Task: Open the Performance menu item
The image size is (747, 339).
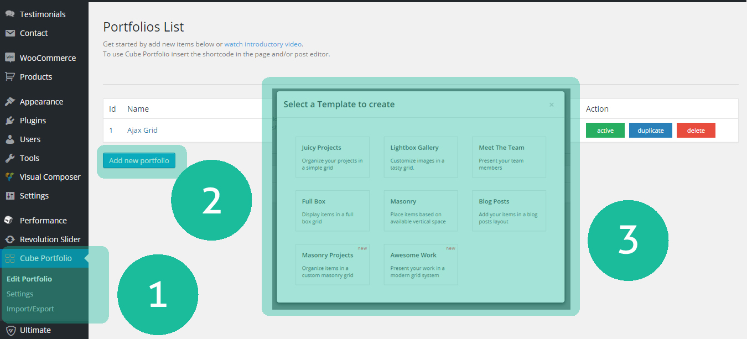Action: click(x=43, y=221)
